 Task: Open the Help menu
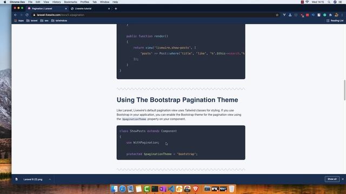[x=115, y=2]
